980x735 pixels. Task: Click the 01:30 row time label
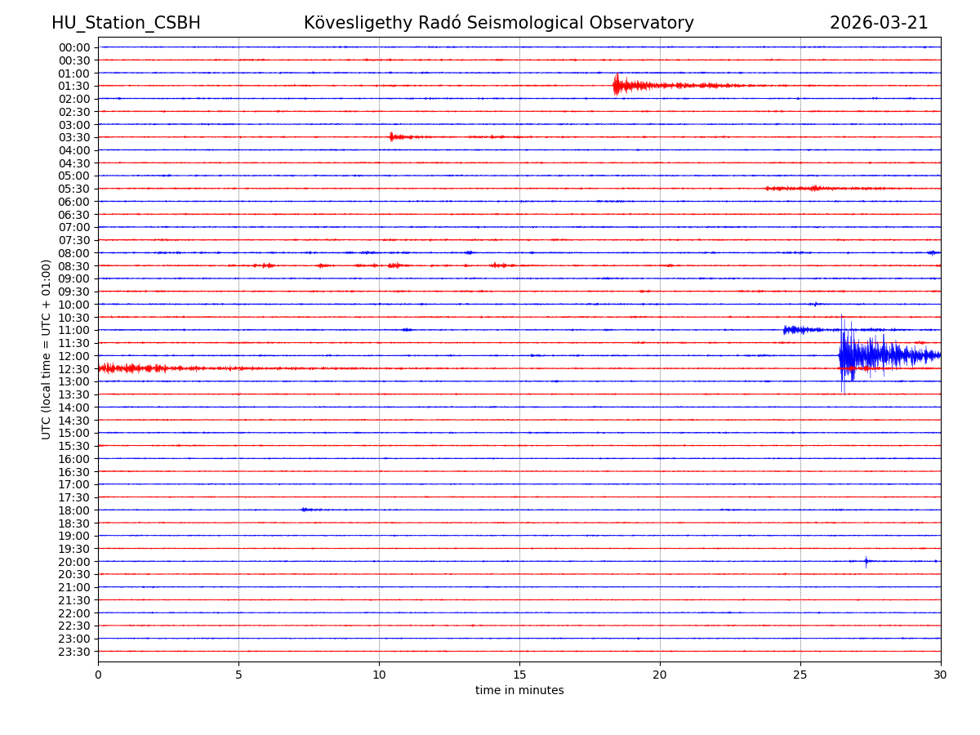tap(73, 86)
